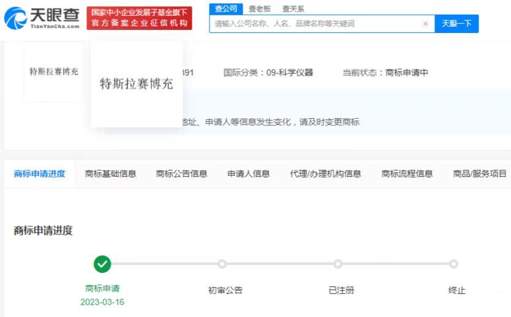The width and height of the screenshot is (511, 317).
Task: Open the 商标公告信息 tab
Action: coord(181,174)
